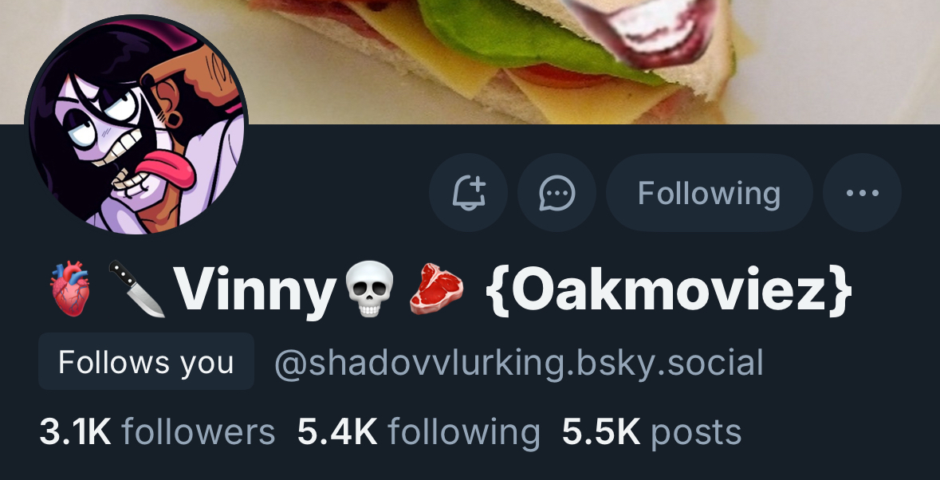This screenshot has width=940, height=480.
Task: Click the raw steak emoji
Action: click(436, 289)
